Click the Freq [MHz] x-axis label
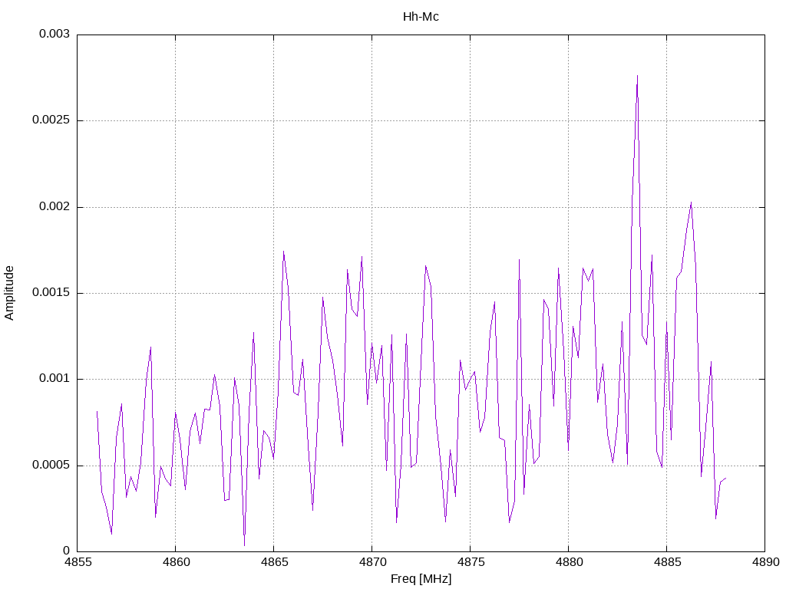 tap(421, 579)
